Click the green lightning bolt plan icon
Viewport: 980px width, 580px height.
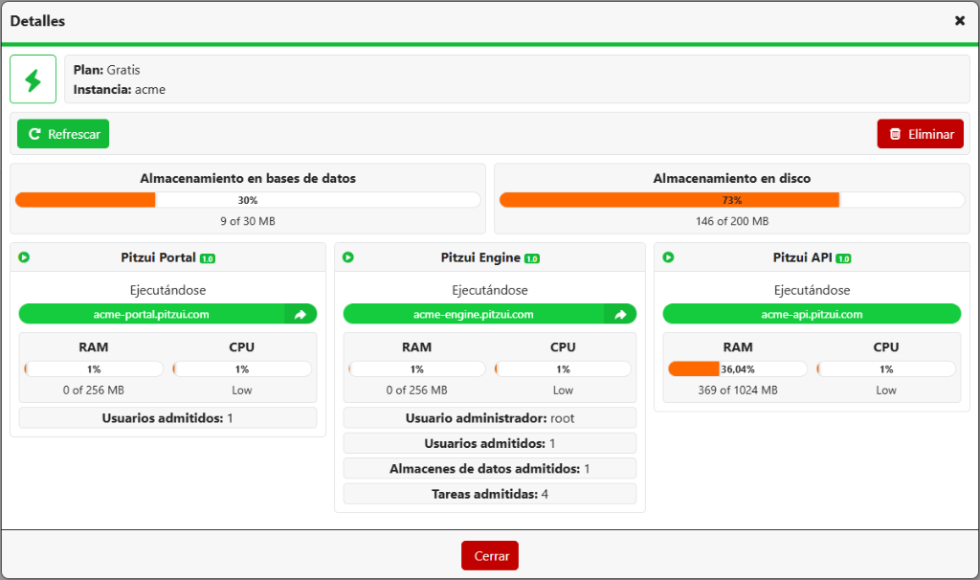coord(33,79)
